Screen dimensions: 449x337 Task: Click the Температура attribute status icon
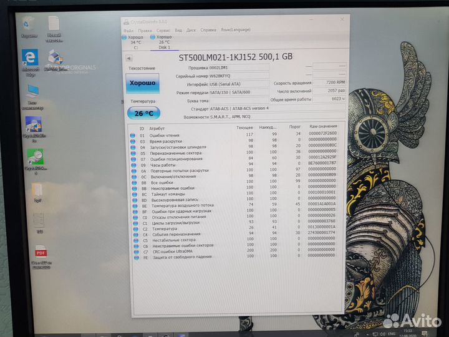click(x=133, y=228)
